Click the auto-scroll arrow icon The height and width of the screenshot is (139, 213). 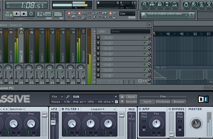pos(104,17)
